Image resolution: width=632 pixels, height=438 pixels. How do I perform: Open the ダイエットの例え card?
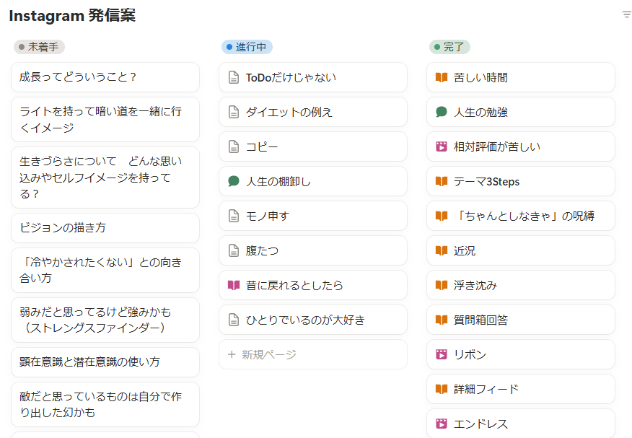(312, 113)
